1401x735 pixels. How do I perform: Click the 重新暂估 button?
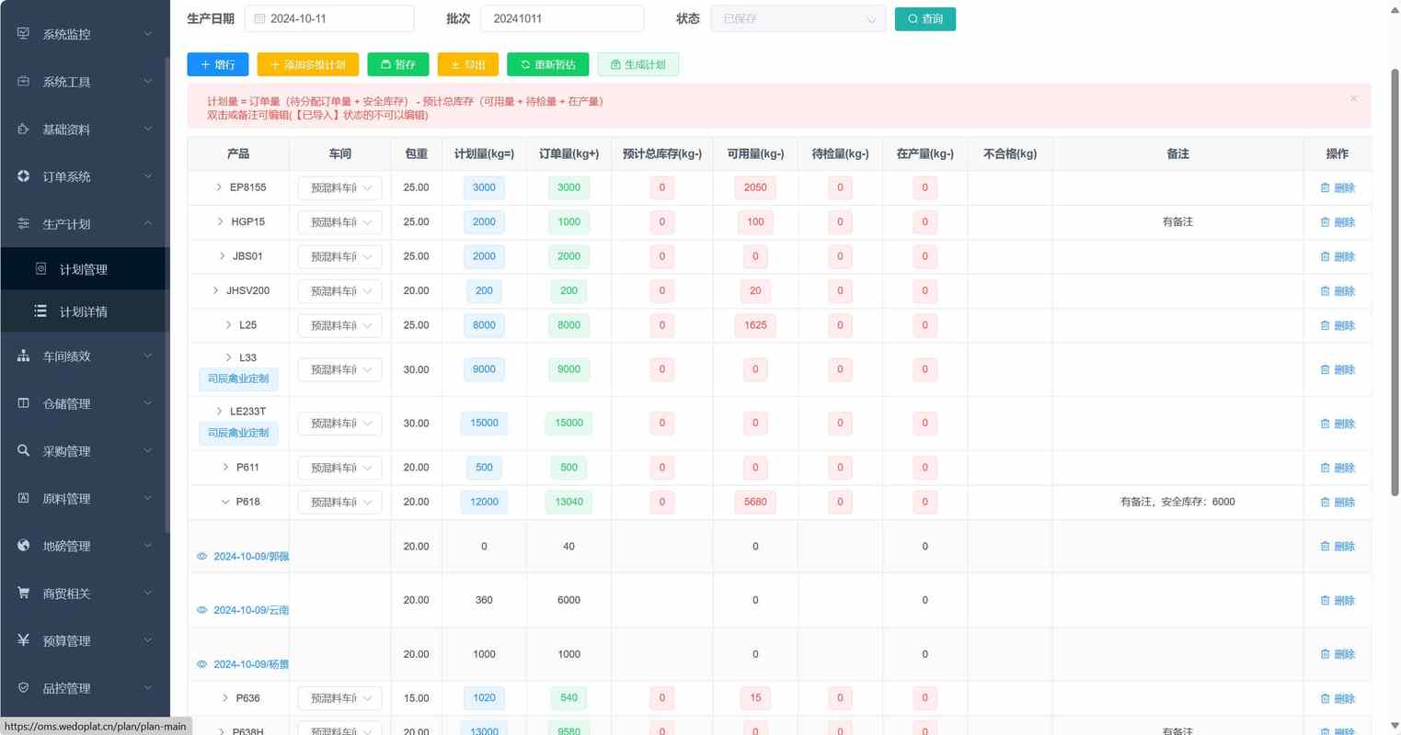(547, 64)
